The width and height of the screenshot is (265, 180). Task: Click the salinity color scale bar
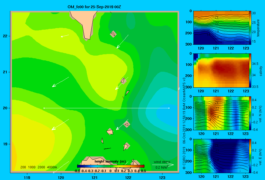point(250,70)
